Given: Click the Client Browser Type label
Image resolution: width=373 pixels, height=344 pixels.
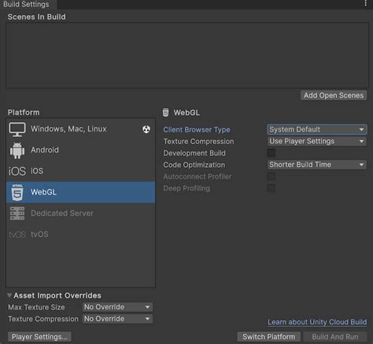Looking at the screenshot, I should [197, 130].
